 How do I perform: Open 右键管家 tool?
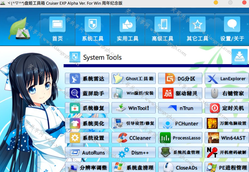click(227, 93)
